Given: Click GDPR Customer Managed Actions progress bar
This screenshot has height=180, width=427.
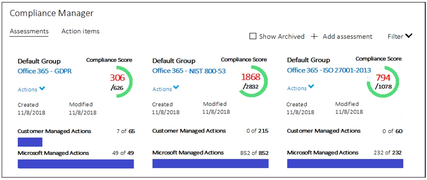Looking at the screenshot, I should coord(30,142).
